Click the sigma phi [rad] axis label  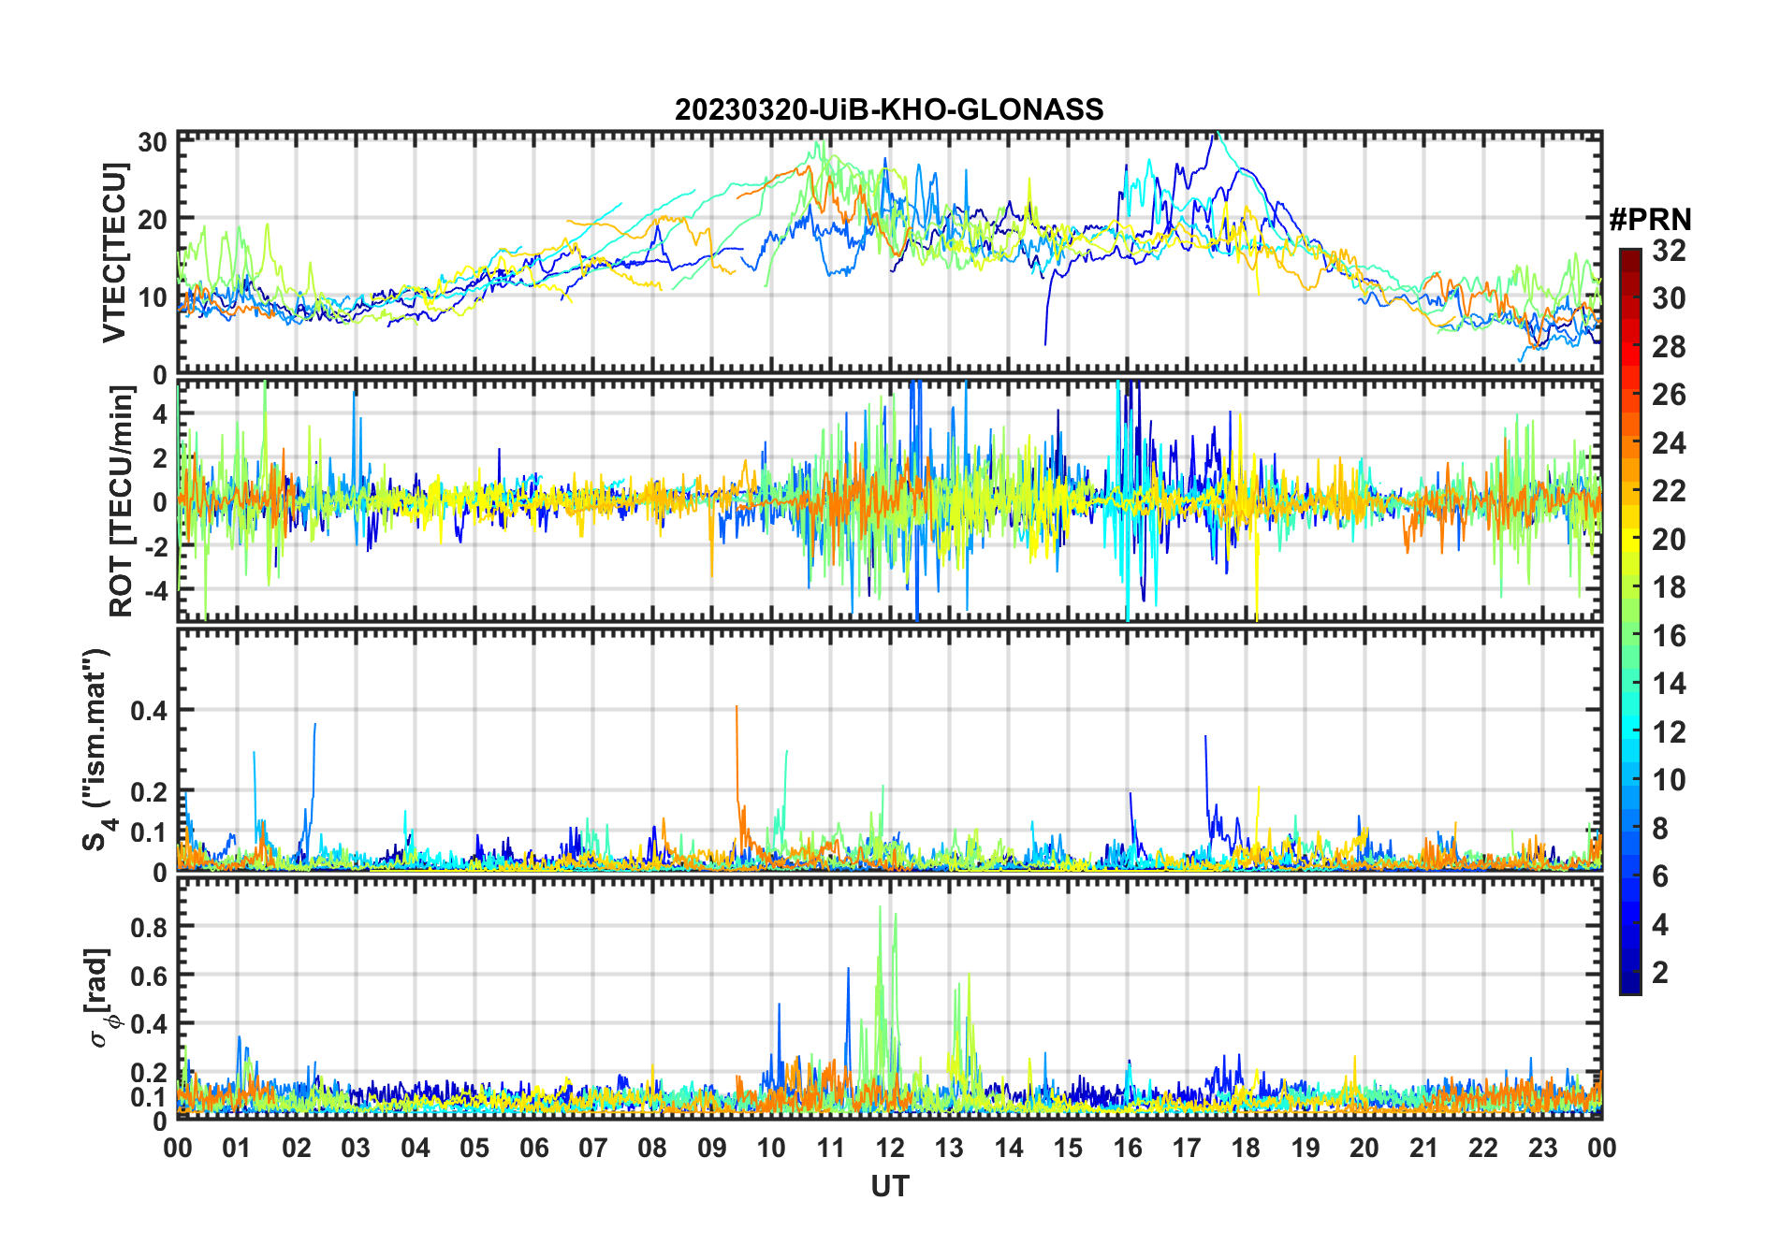click(x=103, y=998)
